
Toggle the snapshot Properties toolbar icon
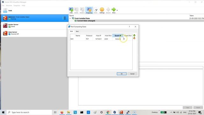[x=89, y=10]
